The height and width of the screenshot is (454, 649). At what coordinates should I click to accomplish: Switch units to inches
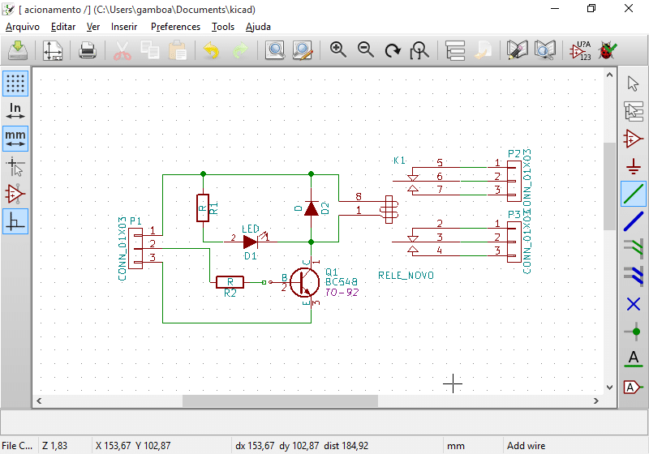15,110
